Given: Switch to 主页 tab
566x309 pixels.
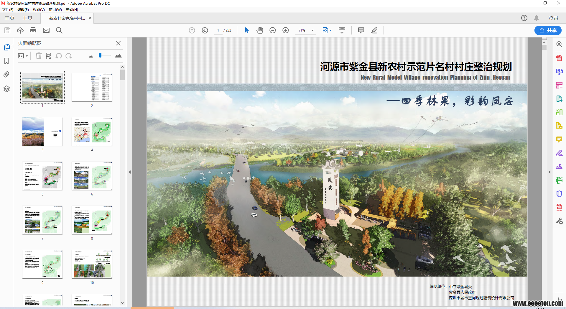Looking at the screenshot, I should pyautogui.click(x=9, y=18).
